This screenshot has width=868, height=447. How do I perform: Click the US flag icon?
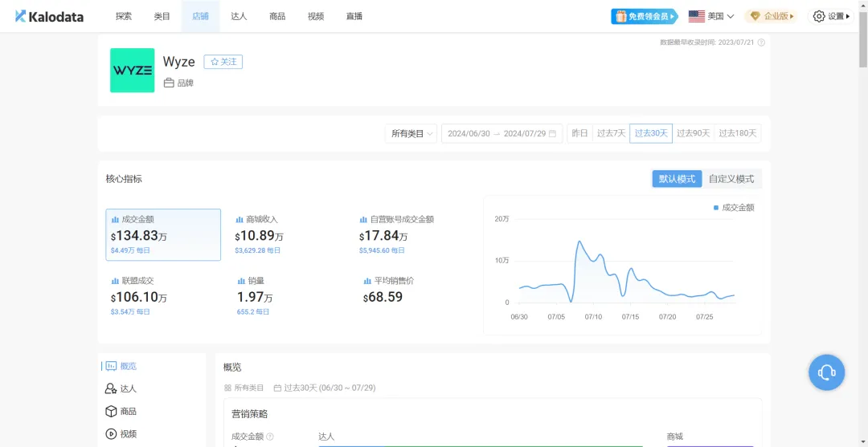[x=696, y=17]
